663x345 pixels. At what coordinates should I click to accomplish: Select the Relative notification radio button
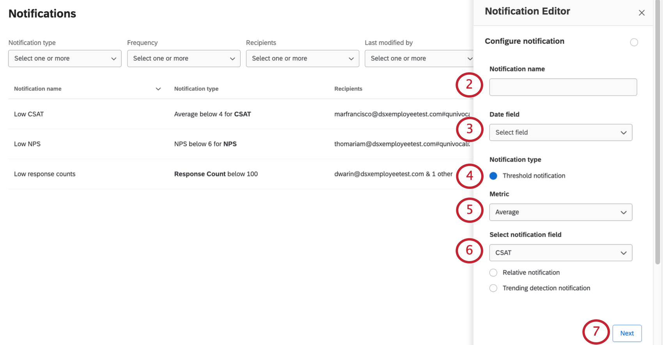(493, 272)
